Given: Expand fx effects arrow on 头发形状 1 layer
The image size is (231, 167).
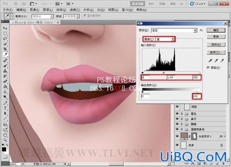Looking at the screenshot, I should [225, 136].
